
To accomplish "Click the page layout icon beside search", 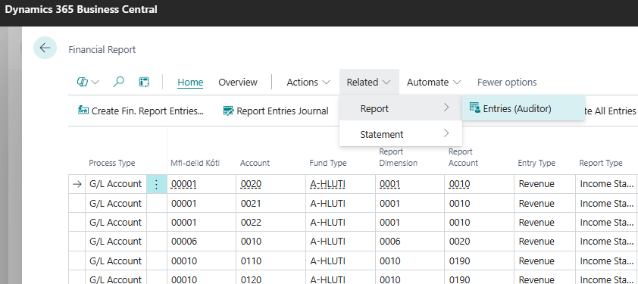I will coord(144,83).
